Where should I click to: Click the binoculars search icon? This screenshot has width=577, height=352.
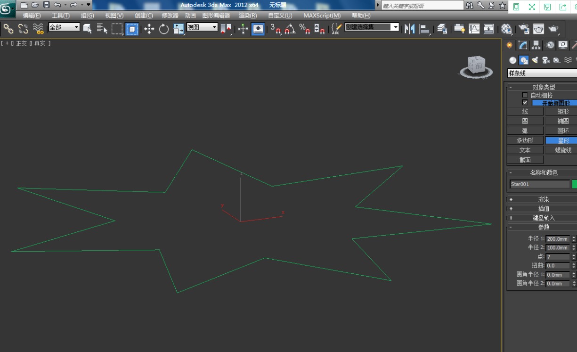(x=470, y=5)
